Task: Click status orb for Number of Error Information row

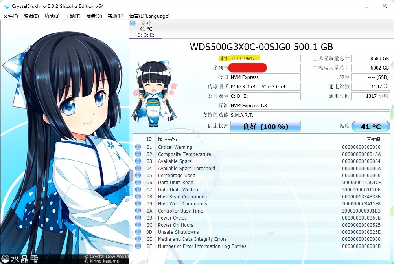Action: click(138, 246)
